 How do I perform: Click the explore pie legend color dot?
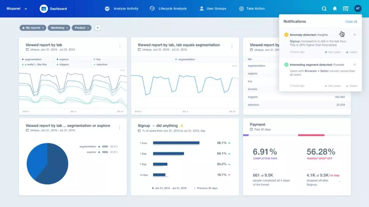point(99,152)
